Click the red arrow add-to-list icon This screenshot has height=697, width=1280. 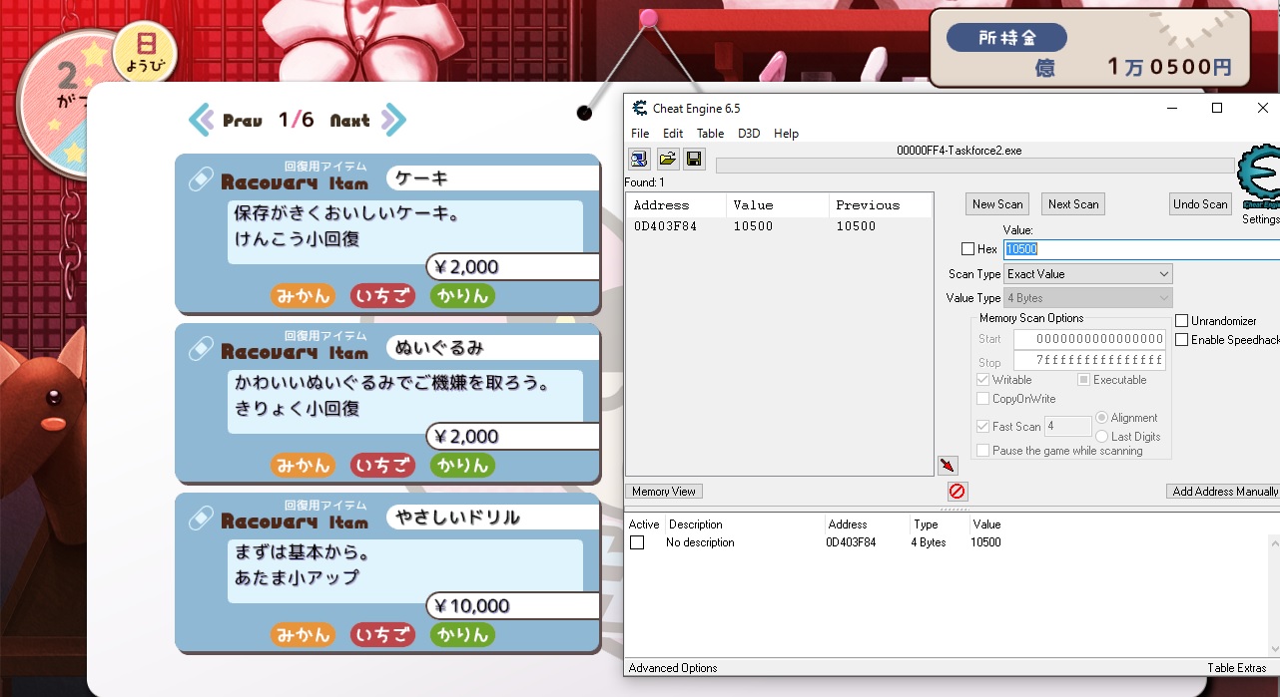tap(948, 465)
